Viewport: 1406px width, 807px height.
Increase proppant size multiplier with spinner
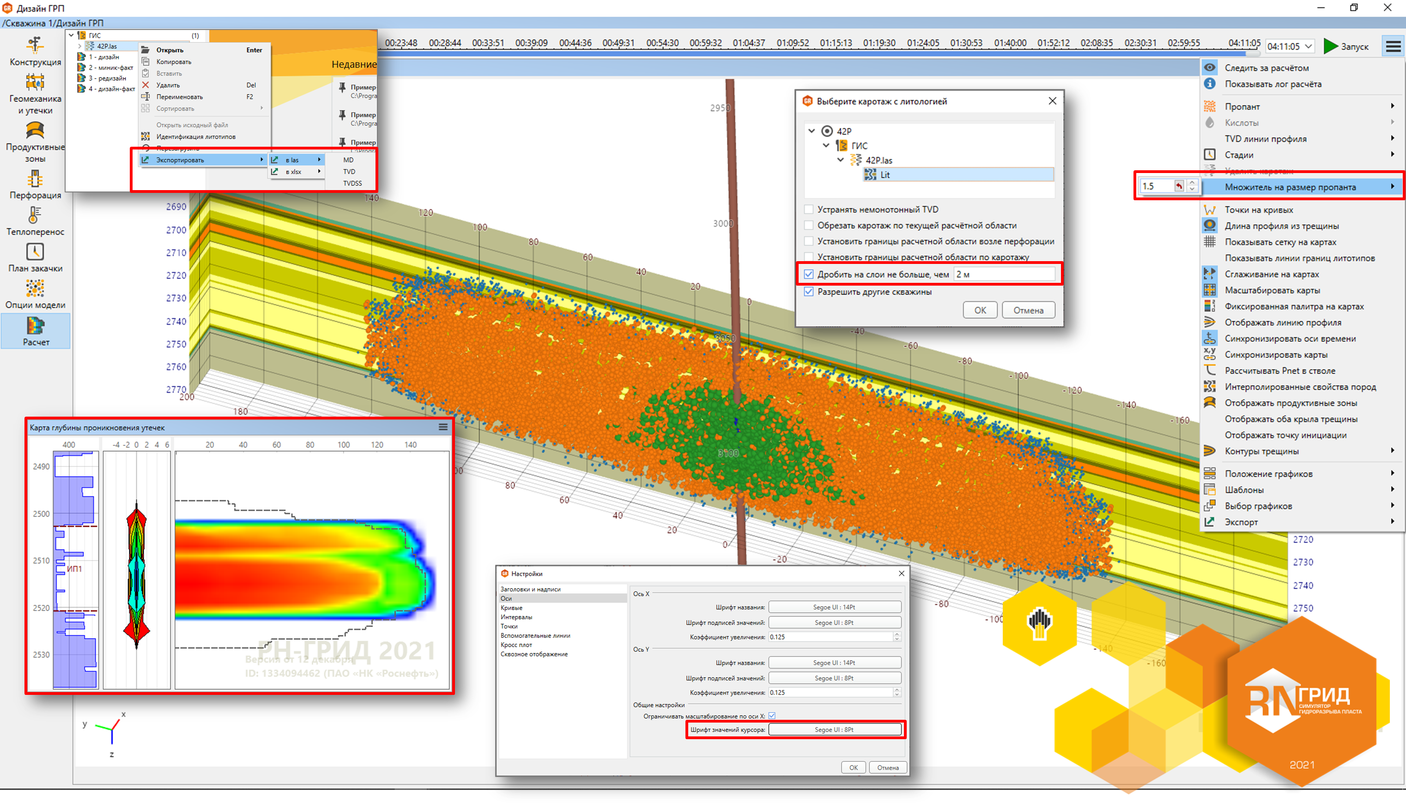pyautogui.click(x=1192, y=183)
